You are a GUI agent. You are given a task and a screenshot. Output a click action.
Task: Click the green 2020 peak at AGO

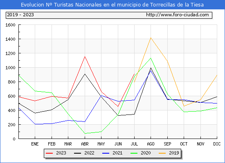point(151,58)
